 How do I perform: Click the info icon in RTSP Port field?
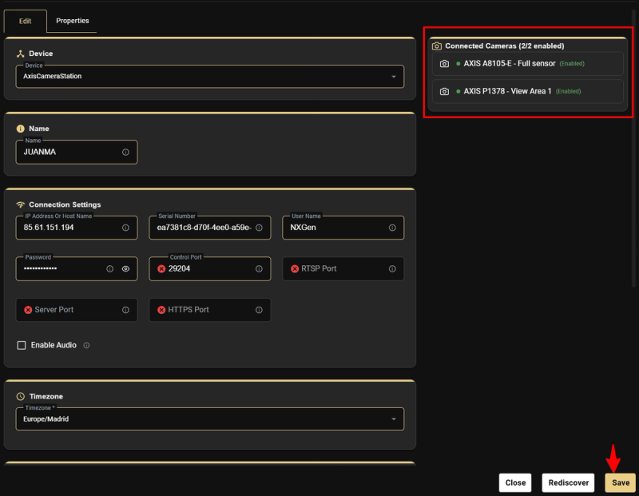[392, 269]
